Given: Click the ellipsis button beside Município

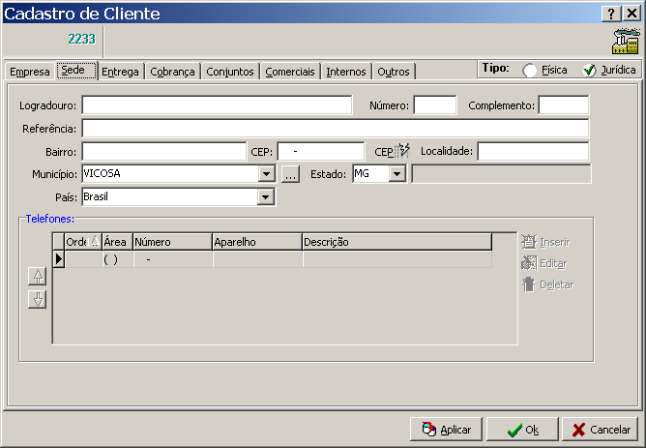Looking at the screenshot, I should (x=291, y=174).
